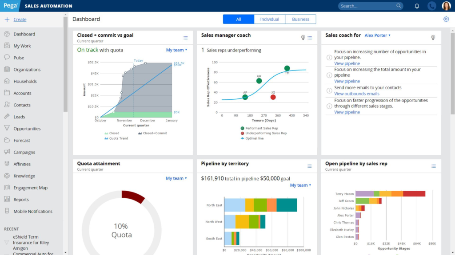
Task: Select the All dashboard tab
Action: tap(239, 19)
